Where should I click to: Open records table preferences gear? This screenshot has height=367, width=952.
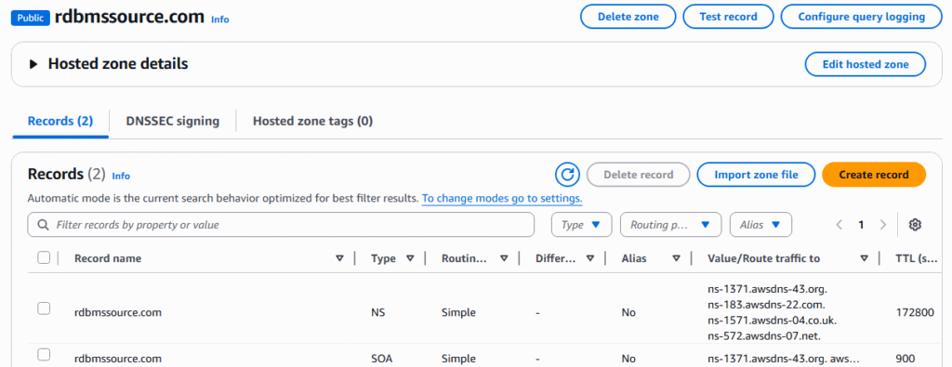(x=915, y=225)
